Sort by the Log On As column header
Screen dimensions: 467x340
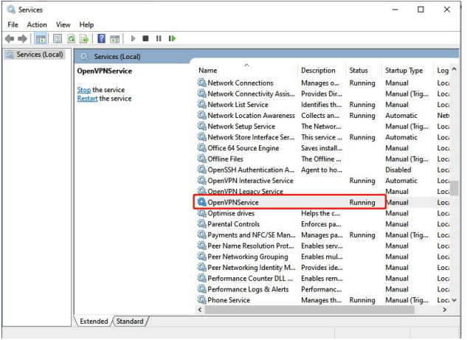point(443,70)
